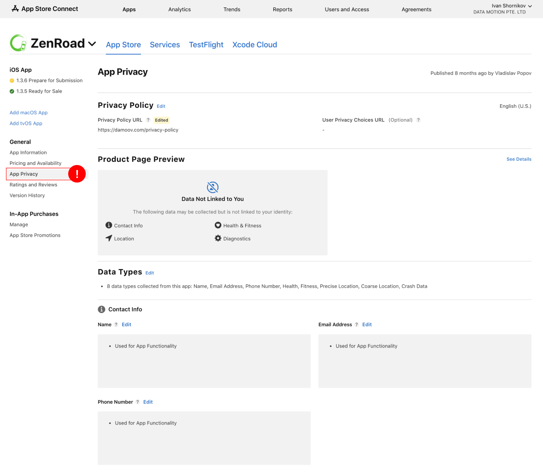Screen dimensions: 543x472
Task: Click the Contact Info label in preview
Action: point(129,226)
